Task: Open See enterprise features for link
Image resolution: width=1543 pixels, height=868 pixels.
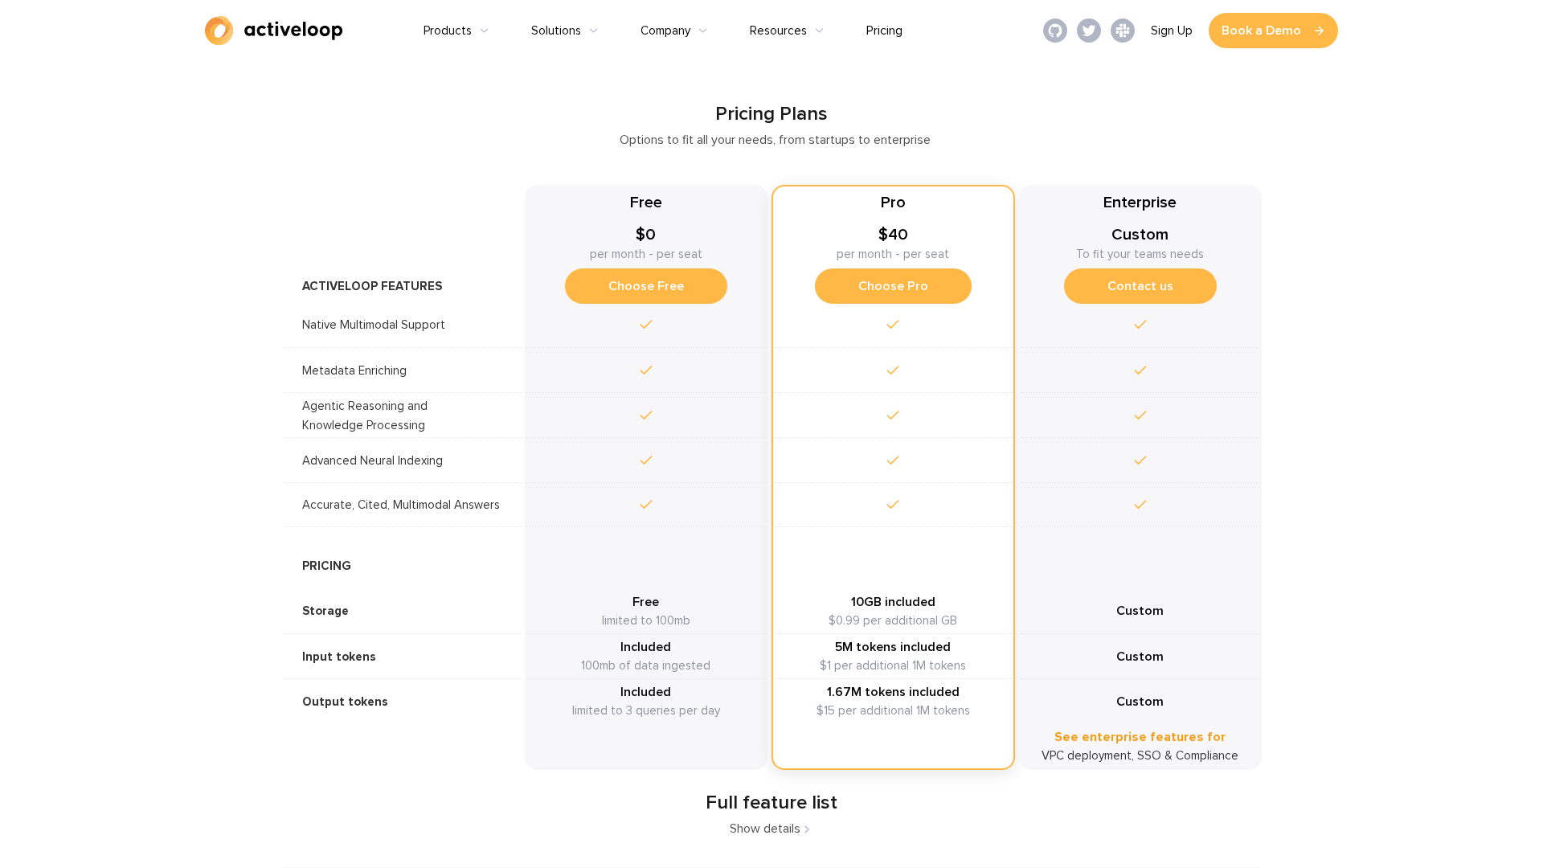Action: click(1140, 737)
